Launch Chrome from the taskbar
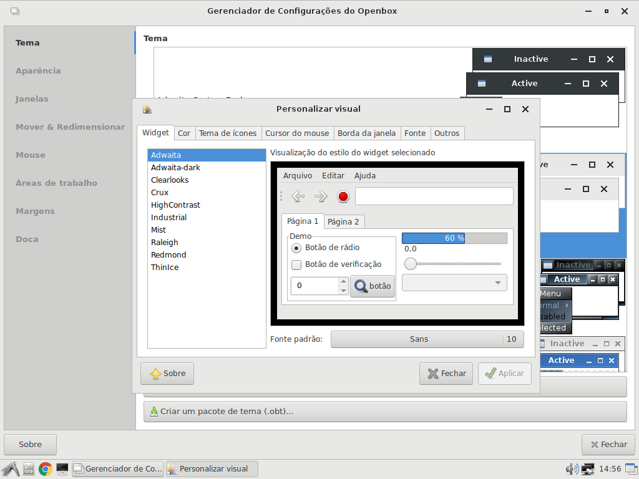 pos(45,469)
